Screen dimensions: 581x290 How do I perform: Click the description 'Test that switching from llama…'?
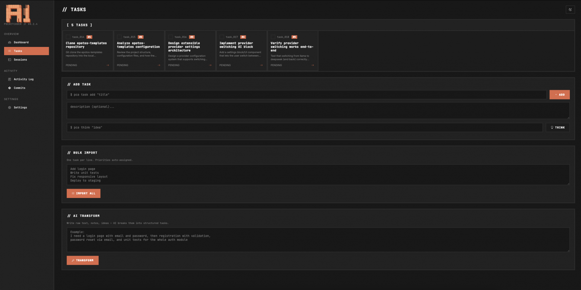(290, 58)
